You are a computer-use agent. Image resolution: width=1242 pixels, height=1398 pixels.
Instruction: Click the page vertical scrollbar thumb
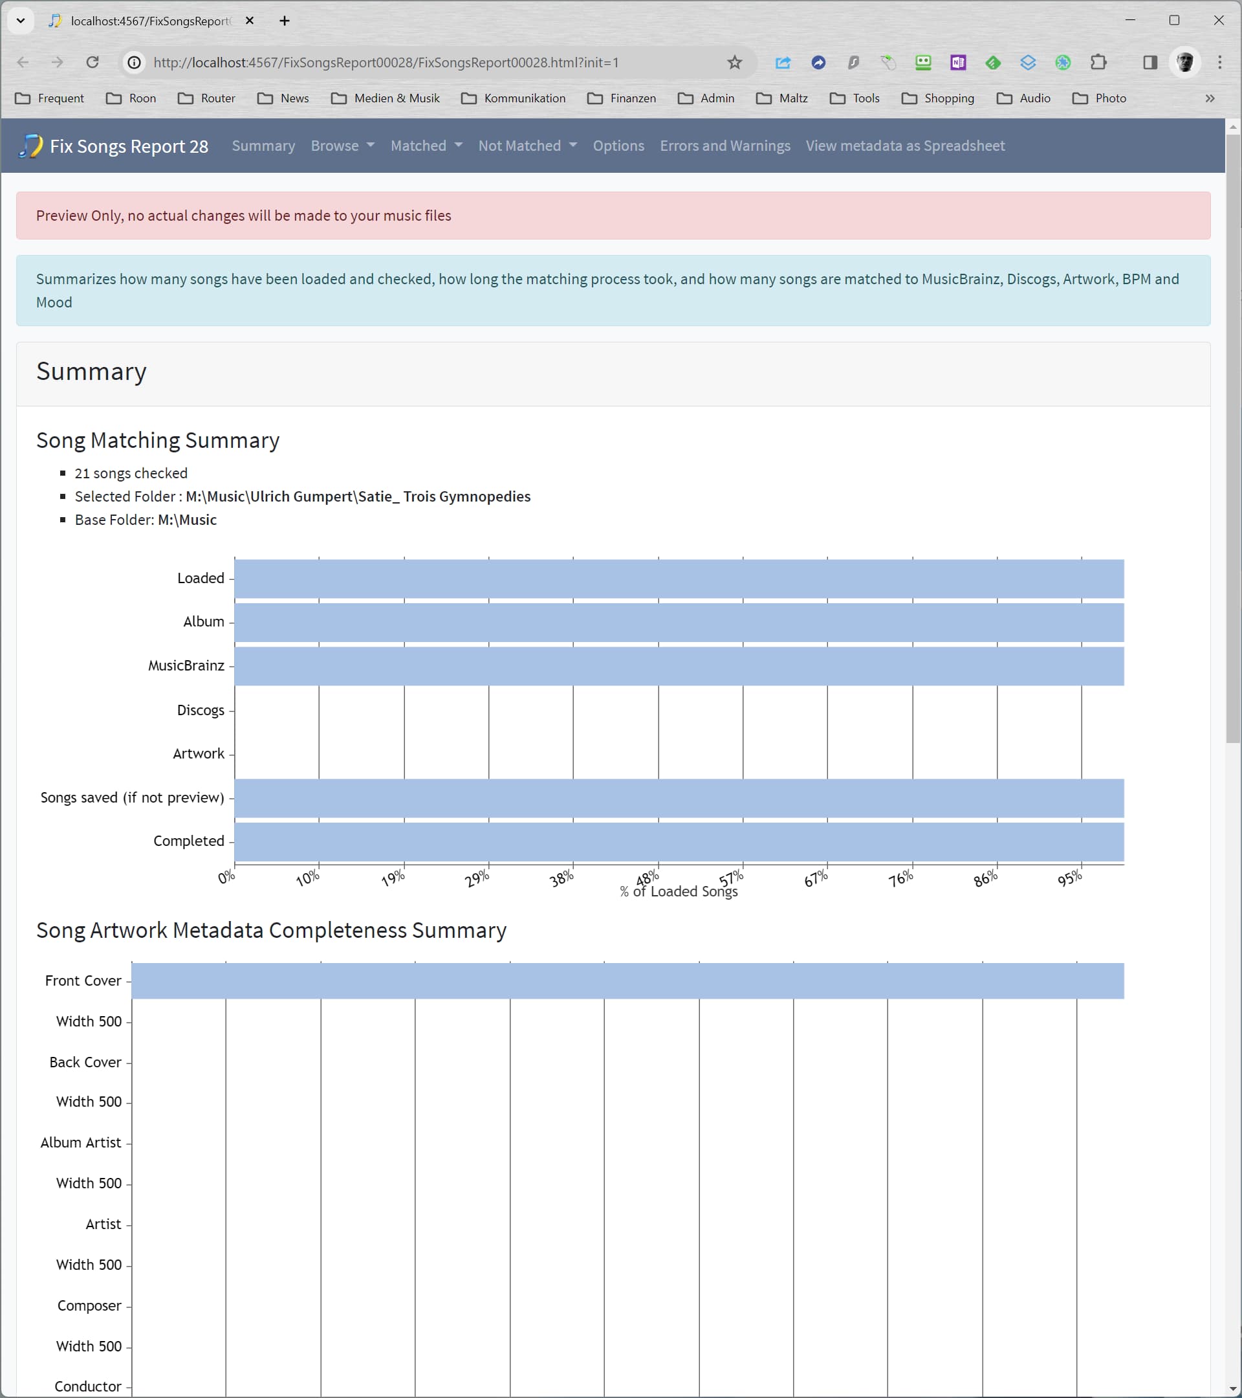click(x=1232, y=438)
